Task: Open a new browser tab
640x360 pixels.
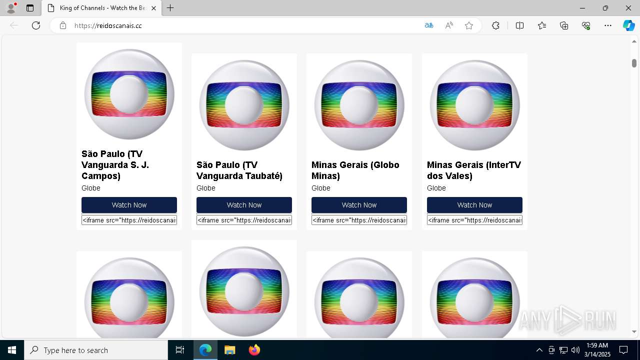Action: 170,8
